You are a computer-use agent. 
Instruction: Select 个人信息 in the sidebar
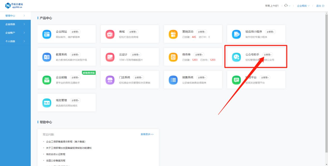click(10, 41)
